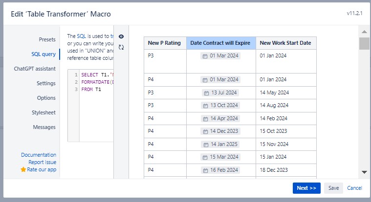Select the SQL query tab
This screenshot has width=371, height=202.
click(x=44, y=54)
